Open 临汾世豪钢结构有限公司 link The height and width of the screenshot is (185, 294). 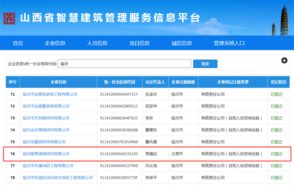44,142
